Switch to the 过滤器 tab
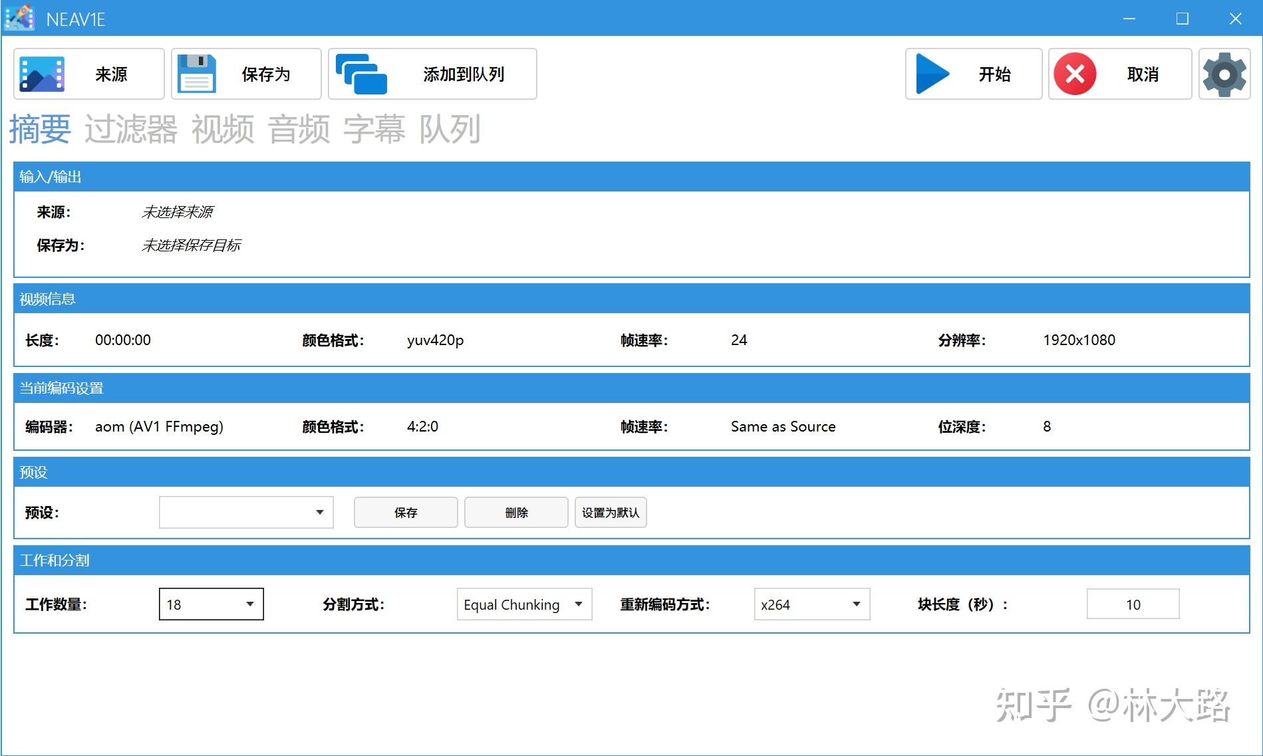Image resolution: width=1263 pixels, height=756 pixels. click(130, 130)
